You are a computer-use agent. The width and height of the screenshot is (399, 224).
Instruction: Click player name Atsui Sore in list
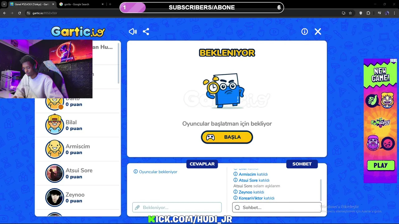pos(79,170)
